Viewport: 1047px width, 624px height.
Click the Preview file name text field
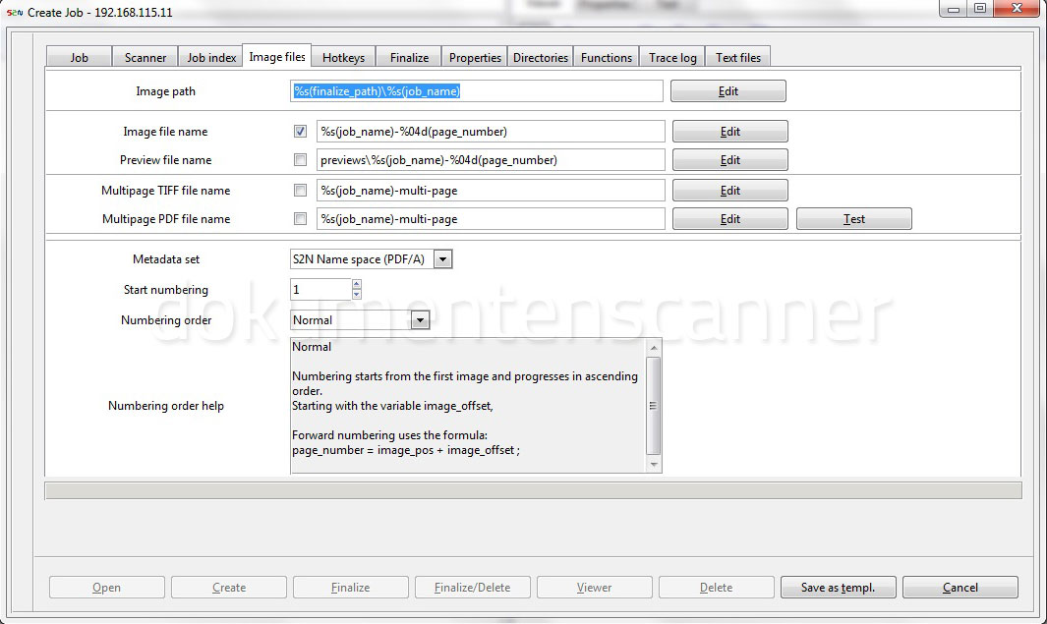(491, 160)
